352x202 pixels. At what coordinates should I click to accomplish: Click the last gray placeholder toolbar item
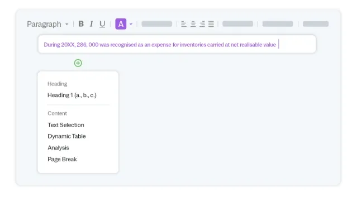(x=316, y=24)
